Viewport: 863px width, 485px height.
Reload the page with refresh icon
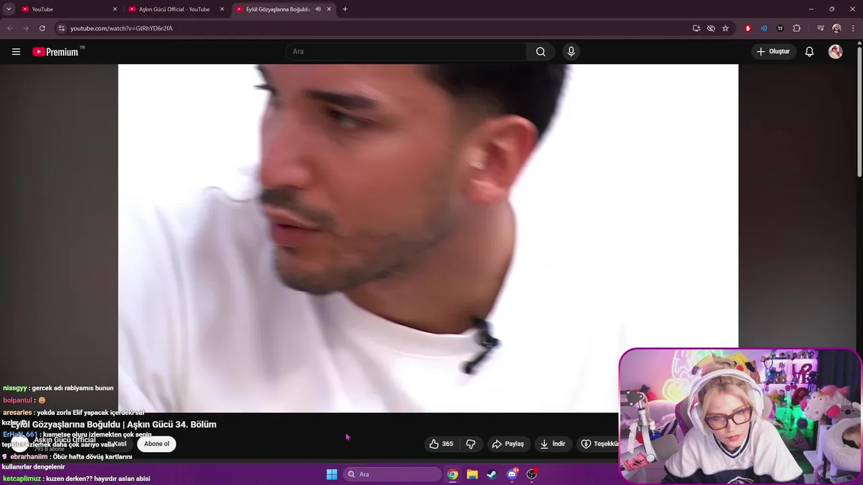click(42, 28)
